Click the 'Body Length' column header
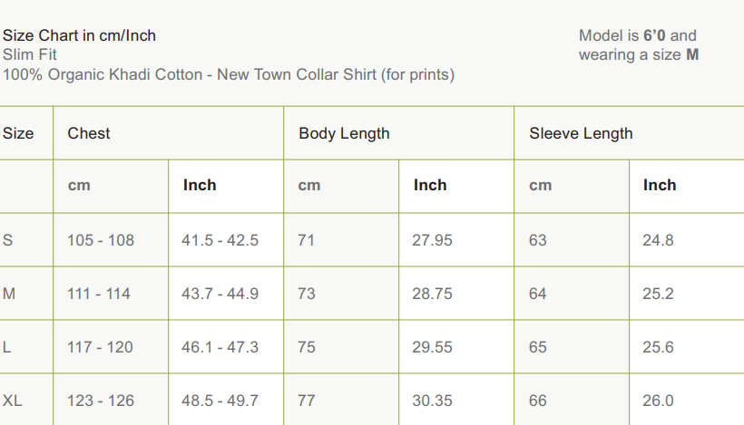The image size is (744, 425). (344, 133)
